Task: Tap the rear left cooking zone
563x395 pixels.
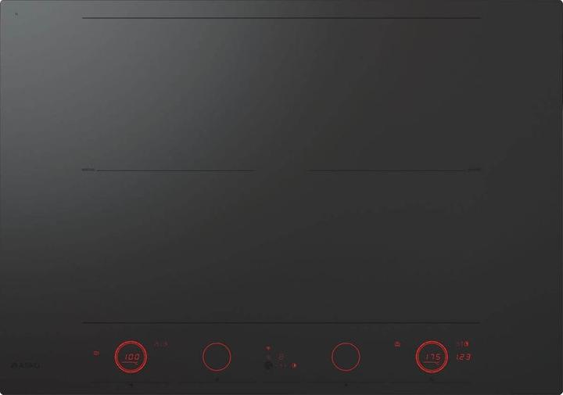Action: click(169, 94)
